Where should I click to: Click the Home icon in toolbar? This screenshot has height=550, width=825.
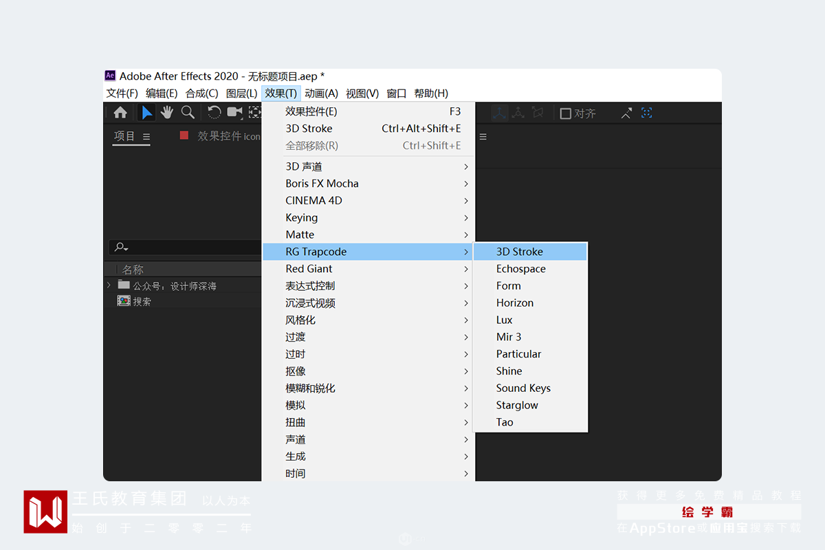120,113
